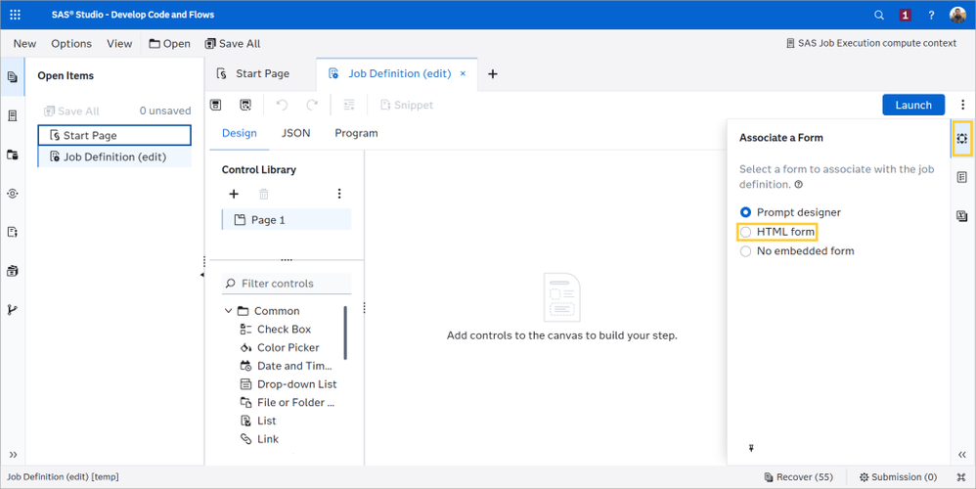
Task: Click Save All in Open Items pane
Action: point(71,111)
